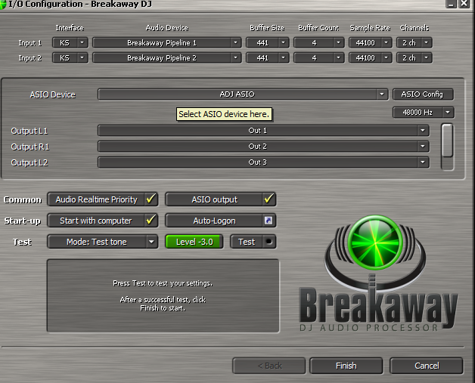Open Input 2 Channels dropdown
This screenshot has height=383, width=475.
tap(414, 57)
